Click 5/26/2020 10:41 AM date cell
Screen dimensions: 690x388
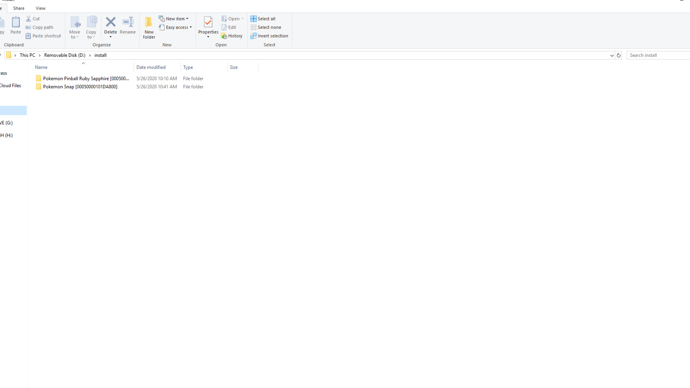point(157,87)
